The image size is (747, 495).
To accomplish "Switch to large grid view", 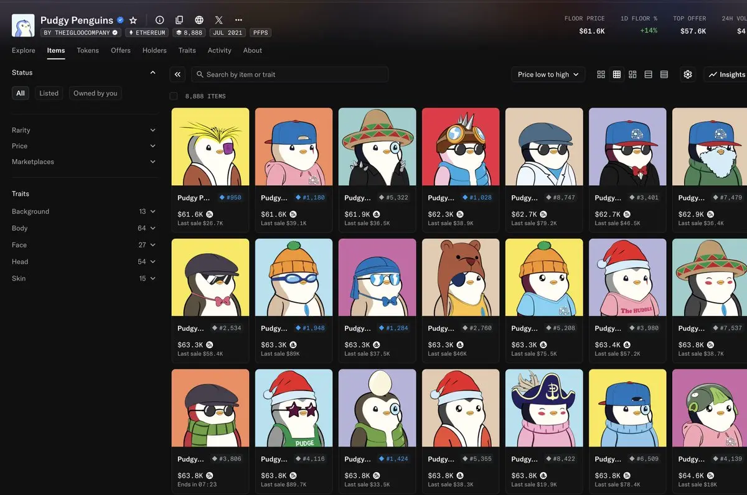I will (x=601, y=75).
